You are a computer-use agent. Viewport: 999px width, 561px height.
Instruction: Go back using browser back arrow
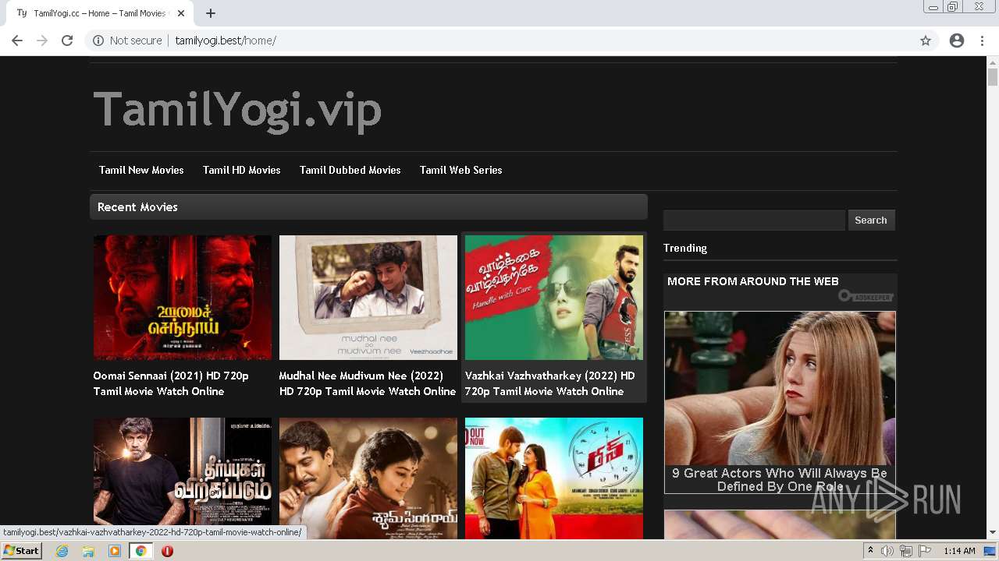tap(17, 41)
